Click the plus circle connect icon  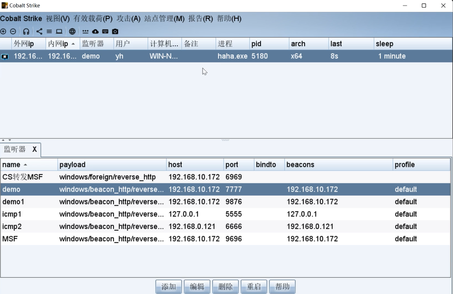[x=3, y=32]
